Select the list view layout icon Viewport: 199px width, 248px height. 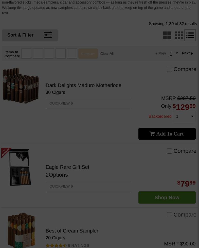click(x=190, y=35)
